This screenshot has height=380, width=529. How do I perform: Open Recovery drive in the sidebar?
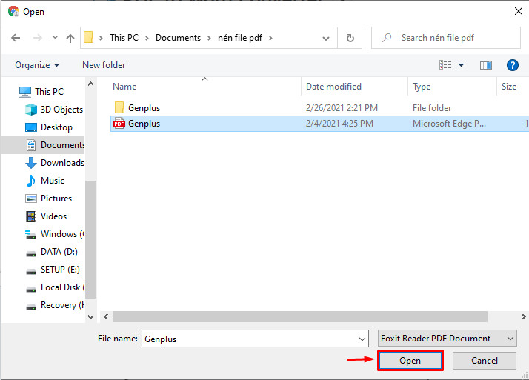pos(55,305)
